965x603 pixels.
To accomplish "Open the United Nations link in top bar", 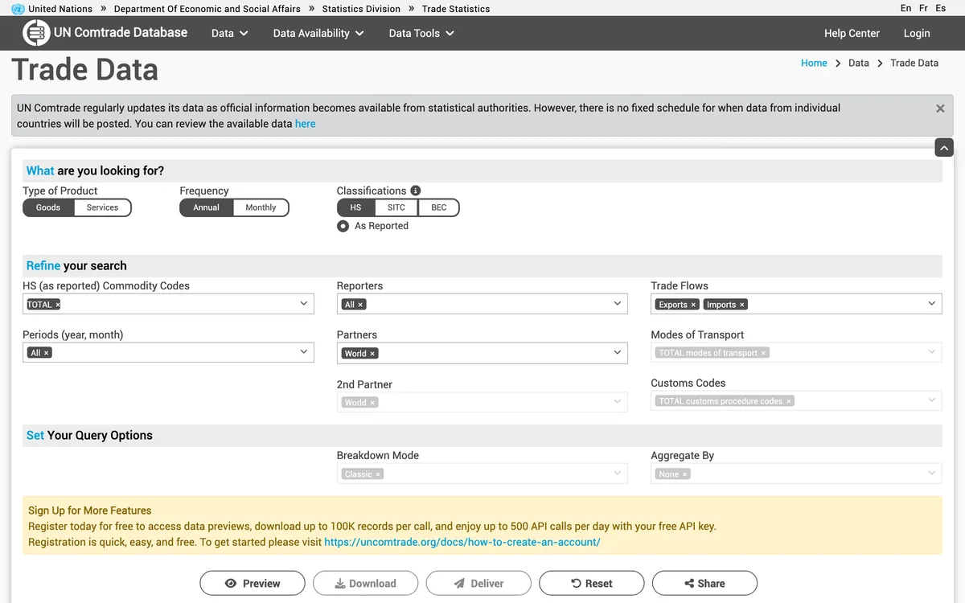I will click(x=60, y=9).
